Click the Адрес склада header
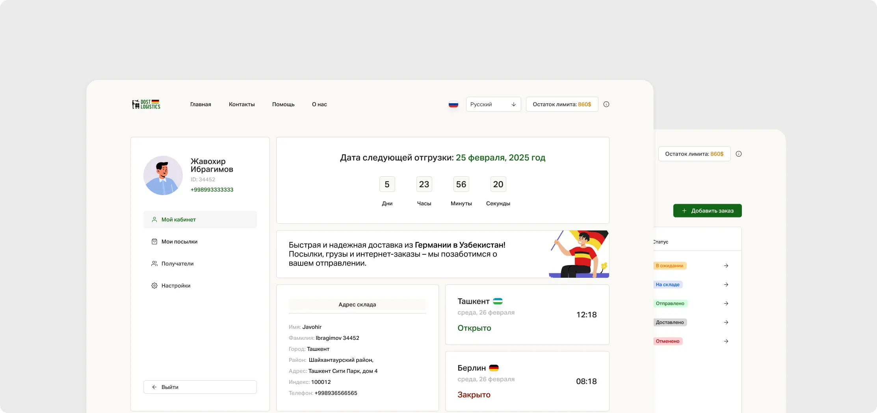877x413 pixels. [x=357, y=304]
